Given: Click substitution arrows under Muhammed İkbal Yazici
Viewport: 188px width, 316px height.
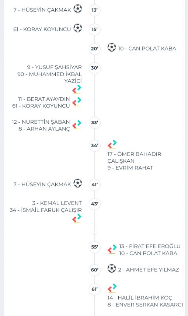Looking at the screenshot, I should pos(77,89).
